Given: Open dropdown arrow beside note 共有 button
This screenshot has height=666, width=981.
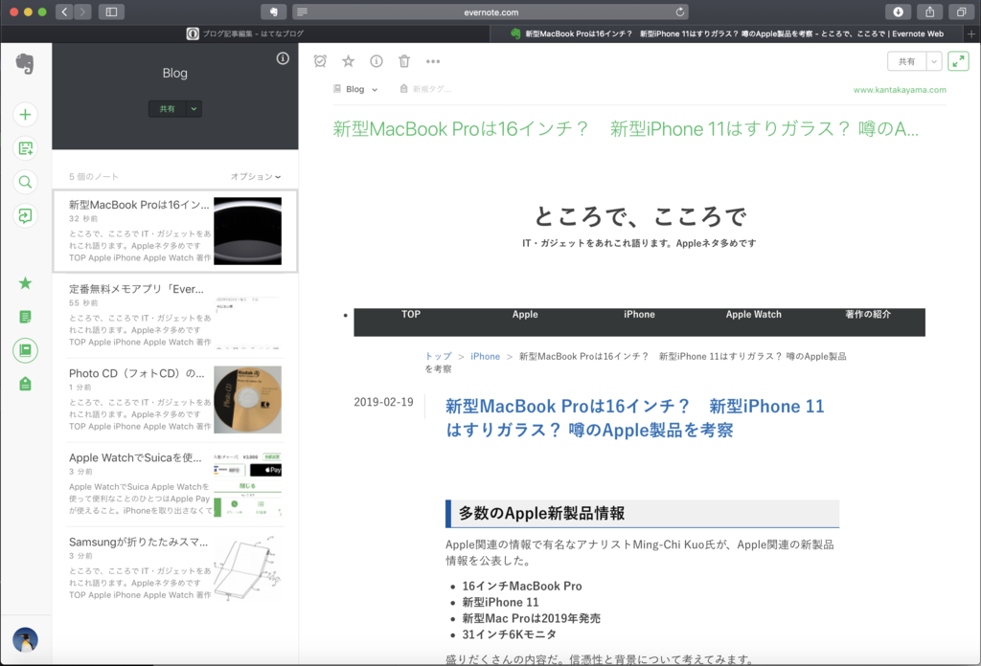Looking at the screenshot, I should click(x=934, y=61).
